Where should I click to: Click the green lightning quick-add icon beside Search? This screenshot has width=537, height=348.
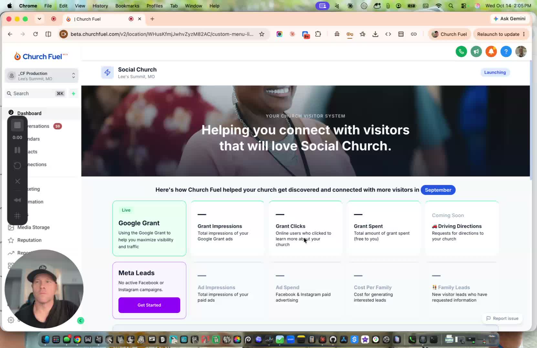[73, 94]
